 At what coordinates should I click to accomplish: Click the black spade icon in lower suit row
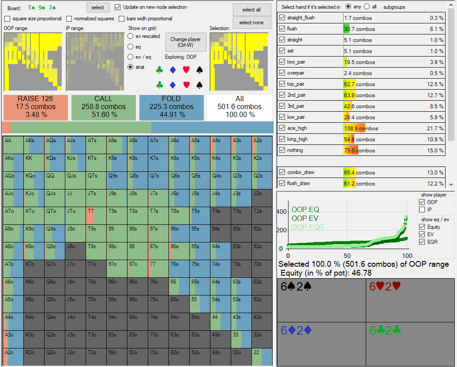(x=199, y=85)
